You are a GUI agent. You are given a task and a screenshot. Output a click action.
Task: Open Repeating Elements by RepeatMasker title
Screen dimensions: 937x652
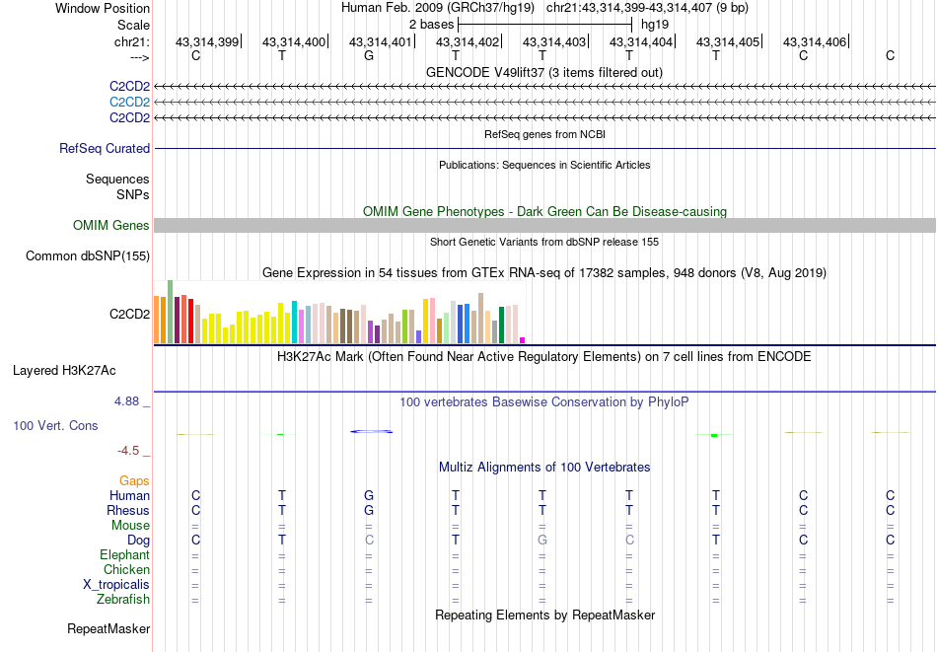tap(544, 616)
